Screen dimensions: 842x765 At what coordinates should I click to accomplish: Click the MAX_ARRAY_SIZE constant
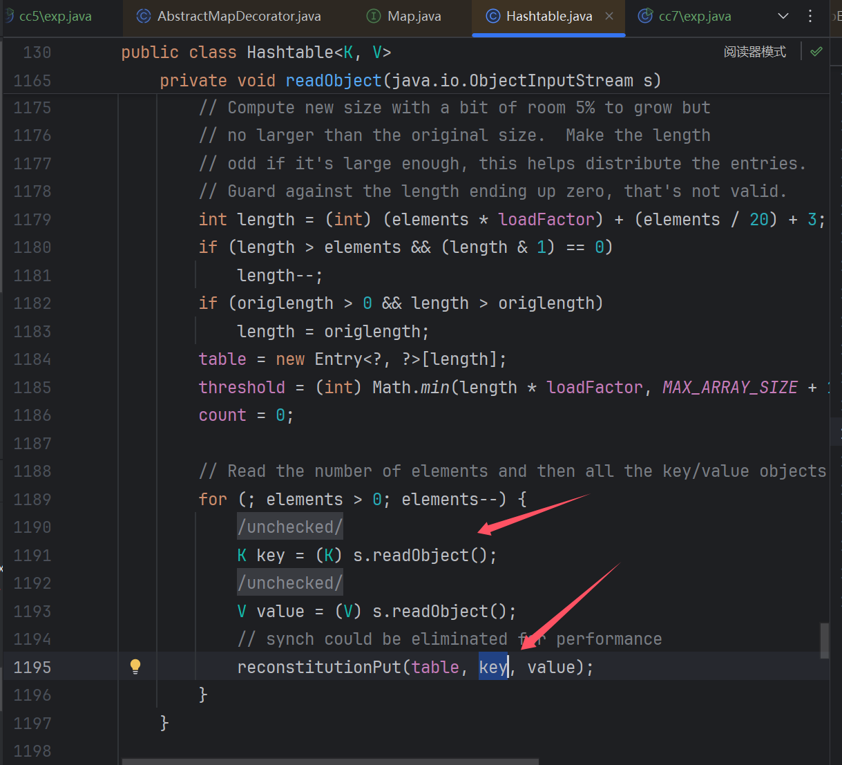pyautogui.click(x=730, y=388)
